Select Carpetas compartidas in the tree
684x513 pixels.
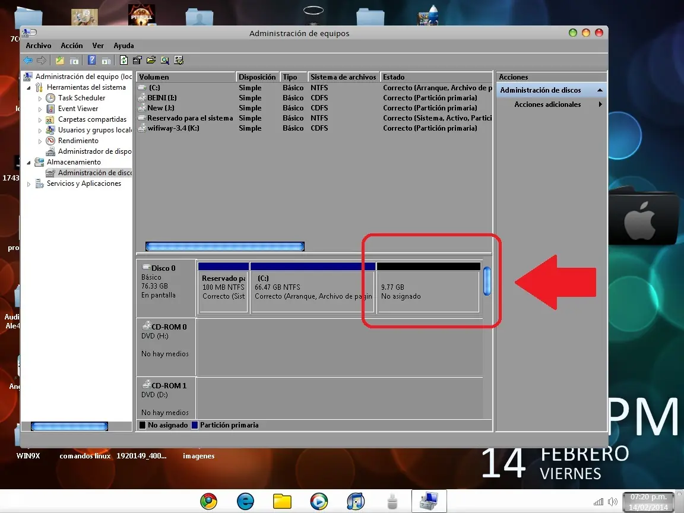(92, 119)
